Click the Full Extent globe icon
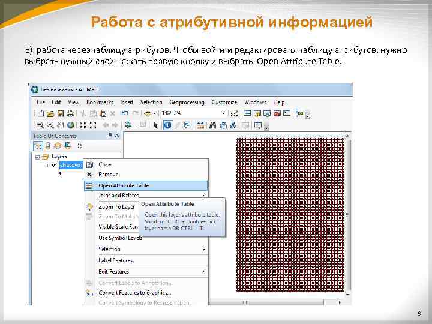Screen dimensions: 432x324 click(71, 125)
